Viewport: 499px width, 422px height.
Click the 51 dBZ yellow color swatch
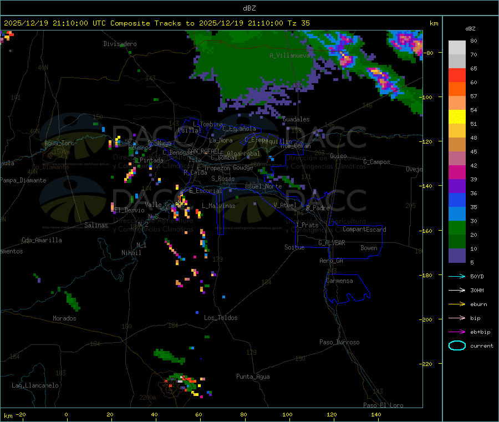(x=457, y=117)
